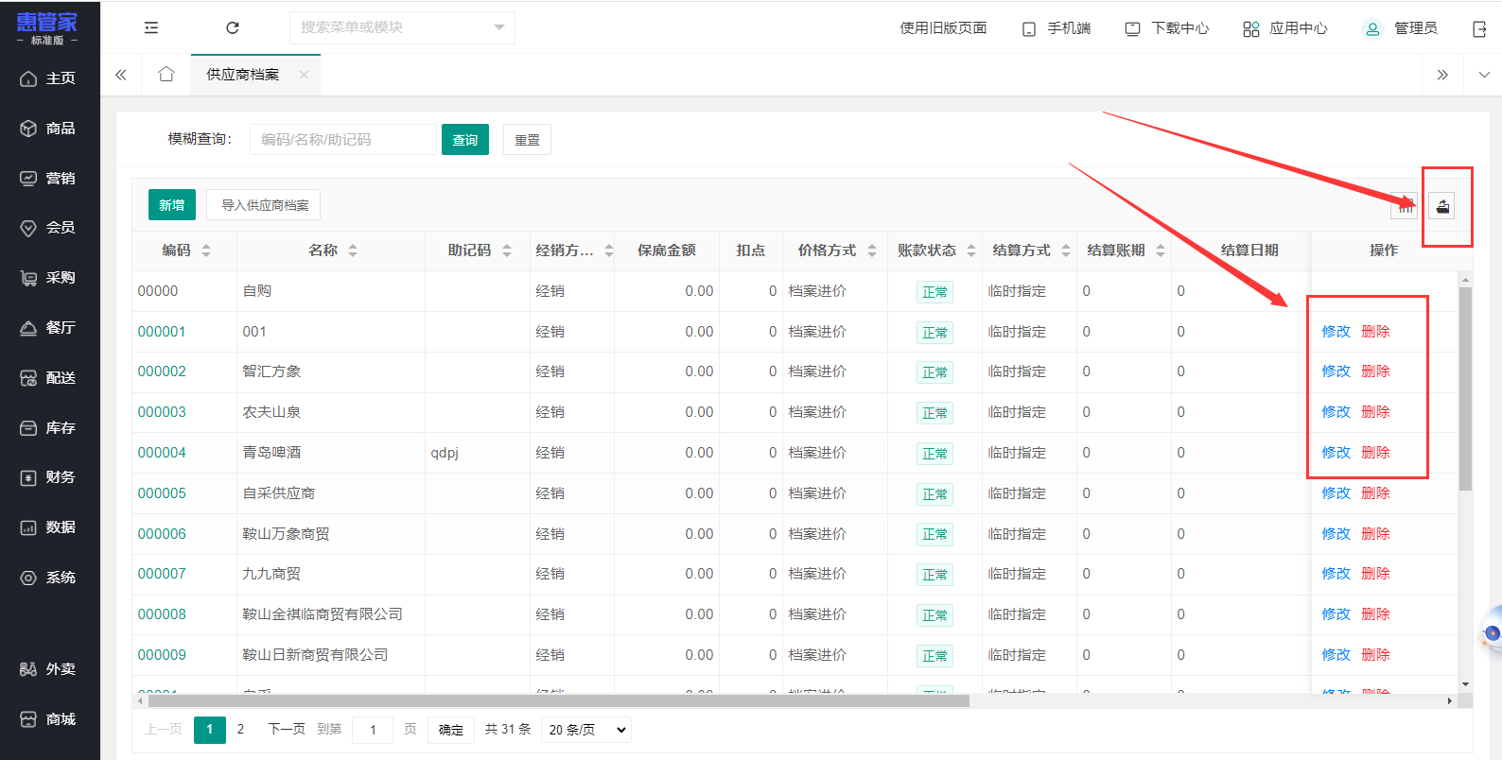This screenshot has width=1502, height=760.
Task: Click 下一页 in pagination
Action: [287, 730]
